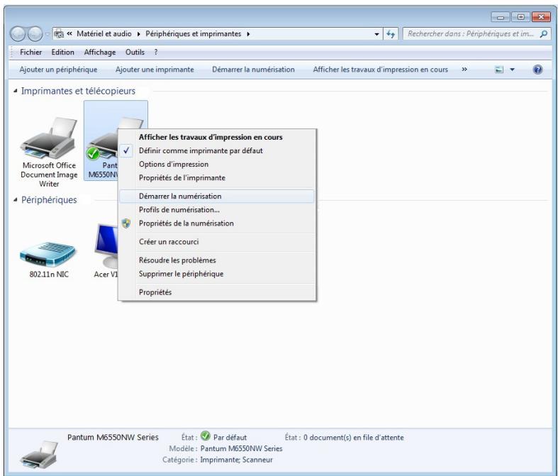Screen dimensions: 558x476
Task: Collapse the Périphériques group
Action: pos(16,200)
